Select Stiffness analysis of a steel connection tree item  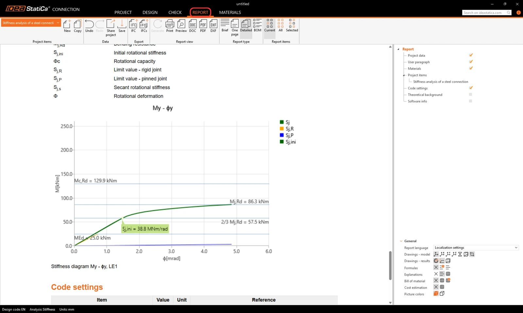pyautogui.click(x=441, y=82)
